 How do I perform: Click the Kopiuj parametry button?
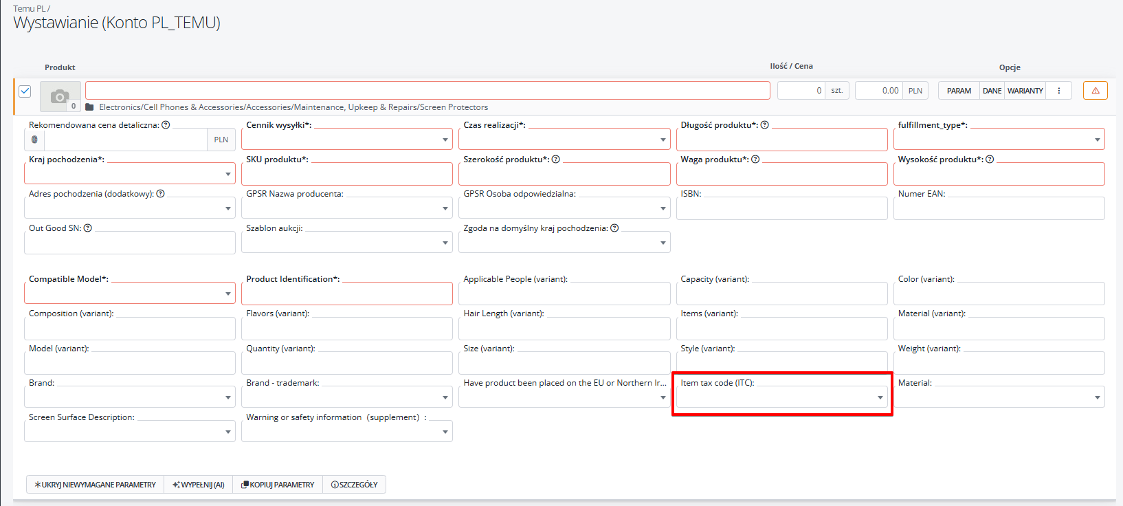click(x=278, y=485)
